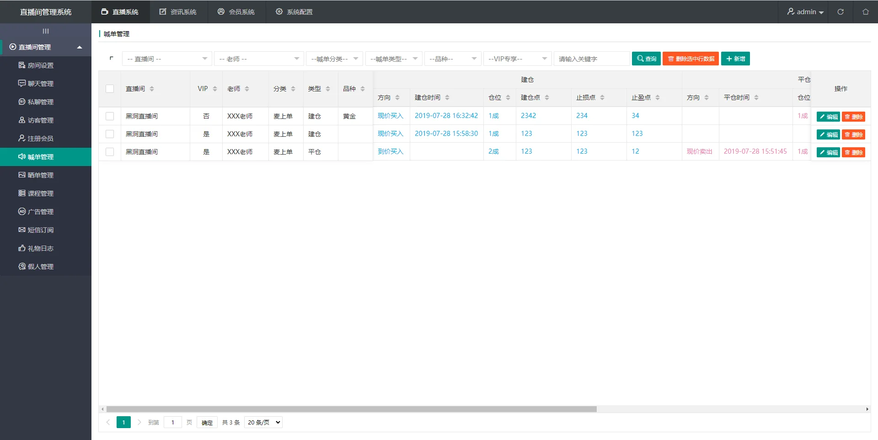878x440 pixels.
Task: Click the keyword search input field
Action: [x=591, y=59]
